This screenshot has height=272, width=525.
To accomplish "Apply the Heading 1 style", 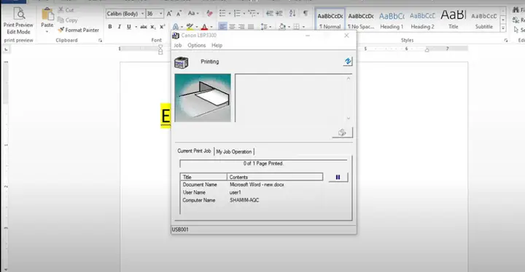I will tap(392, 20).
